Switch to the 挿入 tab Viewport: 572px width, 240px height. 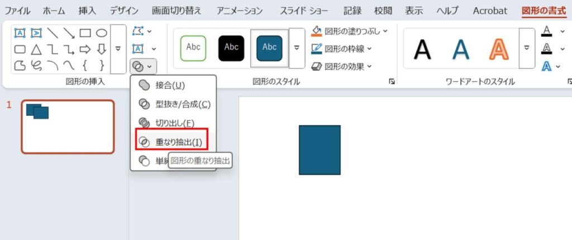[88, 11]
